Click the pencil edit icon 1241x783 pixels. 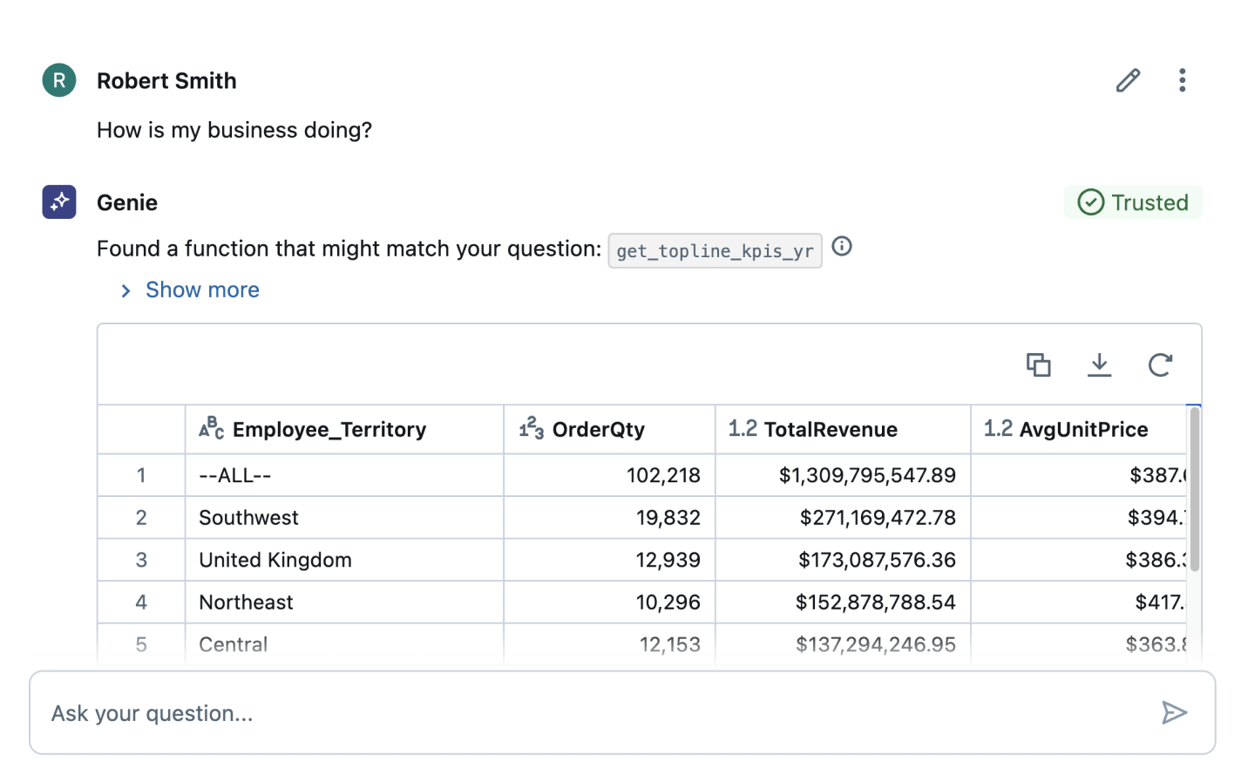(x=1128, y=80)
